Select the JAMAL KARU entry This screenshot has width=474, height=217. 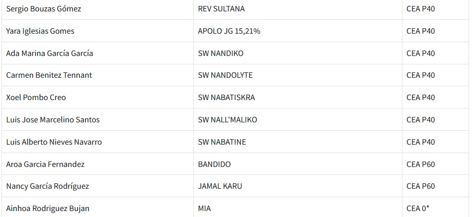(220, 186)
